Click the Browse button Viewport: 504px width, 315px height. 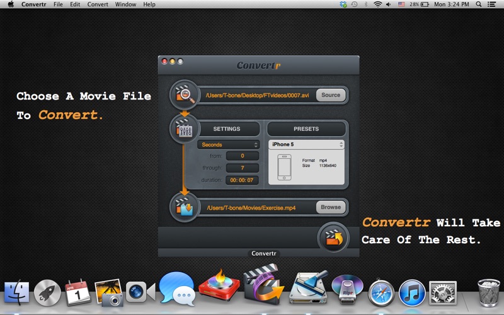[x=331, y=207]
